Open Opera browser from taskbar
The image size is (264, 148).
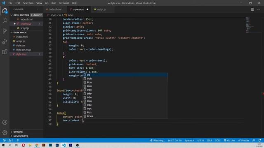[x=24, y=145]
